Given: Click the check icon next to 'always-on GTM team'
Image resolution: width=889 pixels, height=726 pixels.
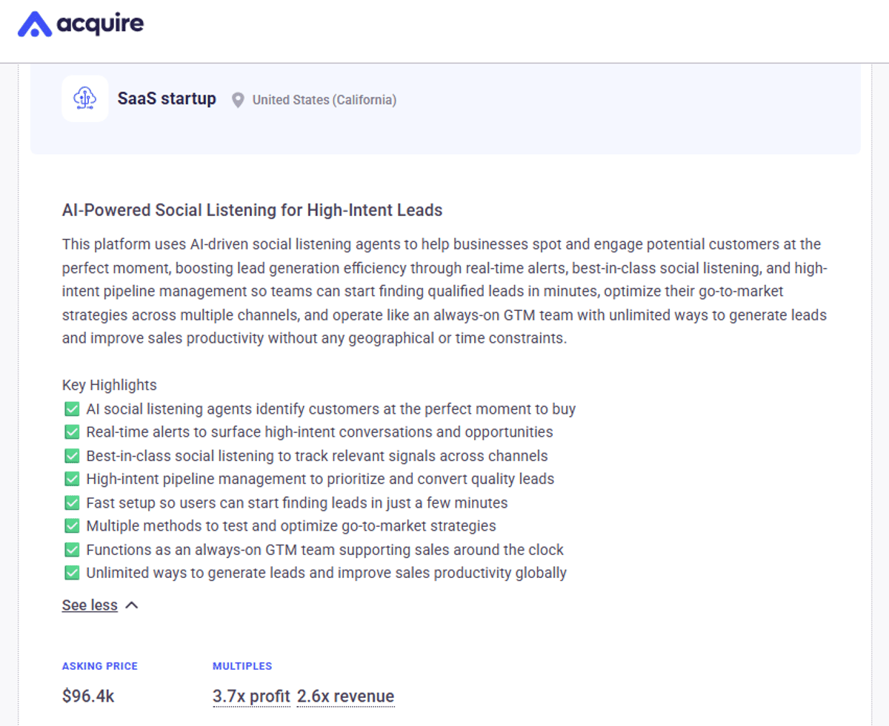Looking at the screenshot, I should coord(71,549).
